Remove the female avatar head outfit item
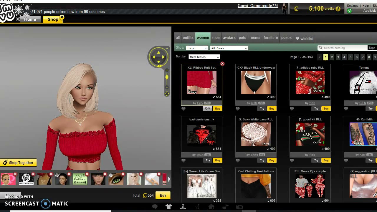This screenshot has height=212, width=377. point(15,174)
